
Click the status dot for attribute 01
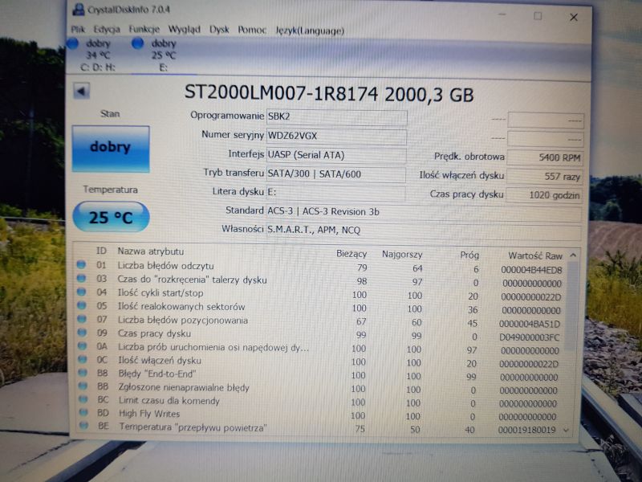click(81, 265)
